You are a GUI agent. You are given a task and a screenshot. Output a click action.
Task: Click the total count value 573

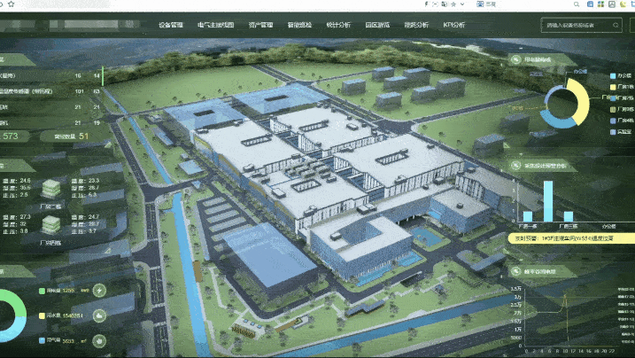[10, 136]
